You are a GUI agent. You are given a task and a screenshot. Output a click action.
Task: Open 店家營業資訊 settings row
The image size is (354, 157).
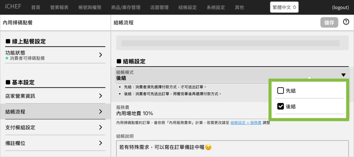coord(55,96)
